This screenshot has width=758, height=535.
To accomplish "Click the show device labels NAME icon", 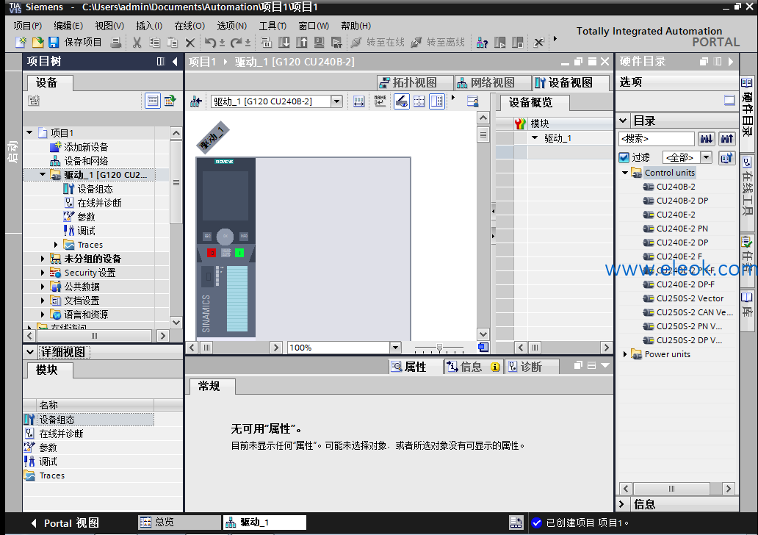I will [380, 101].
